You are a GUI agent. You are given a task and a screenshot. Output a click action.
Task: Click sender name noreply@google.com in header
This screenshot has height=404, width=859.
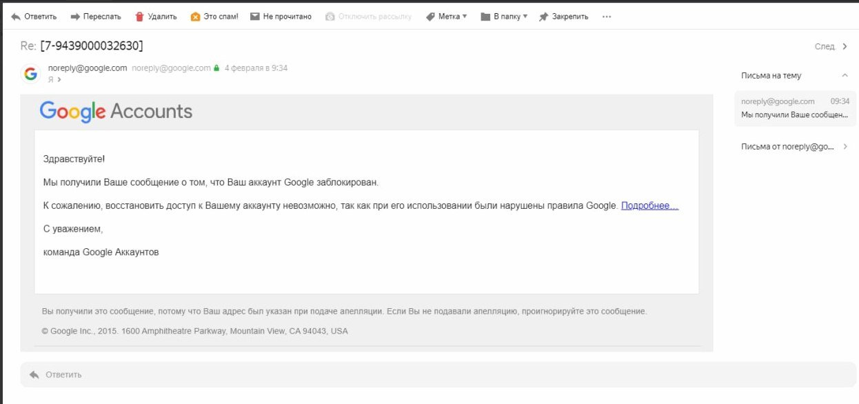point(88,68)
